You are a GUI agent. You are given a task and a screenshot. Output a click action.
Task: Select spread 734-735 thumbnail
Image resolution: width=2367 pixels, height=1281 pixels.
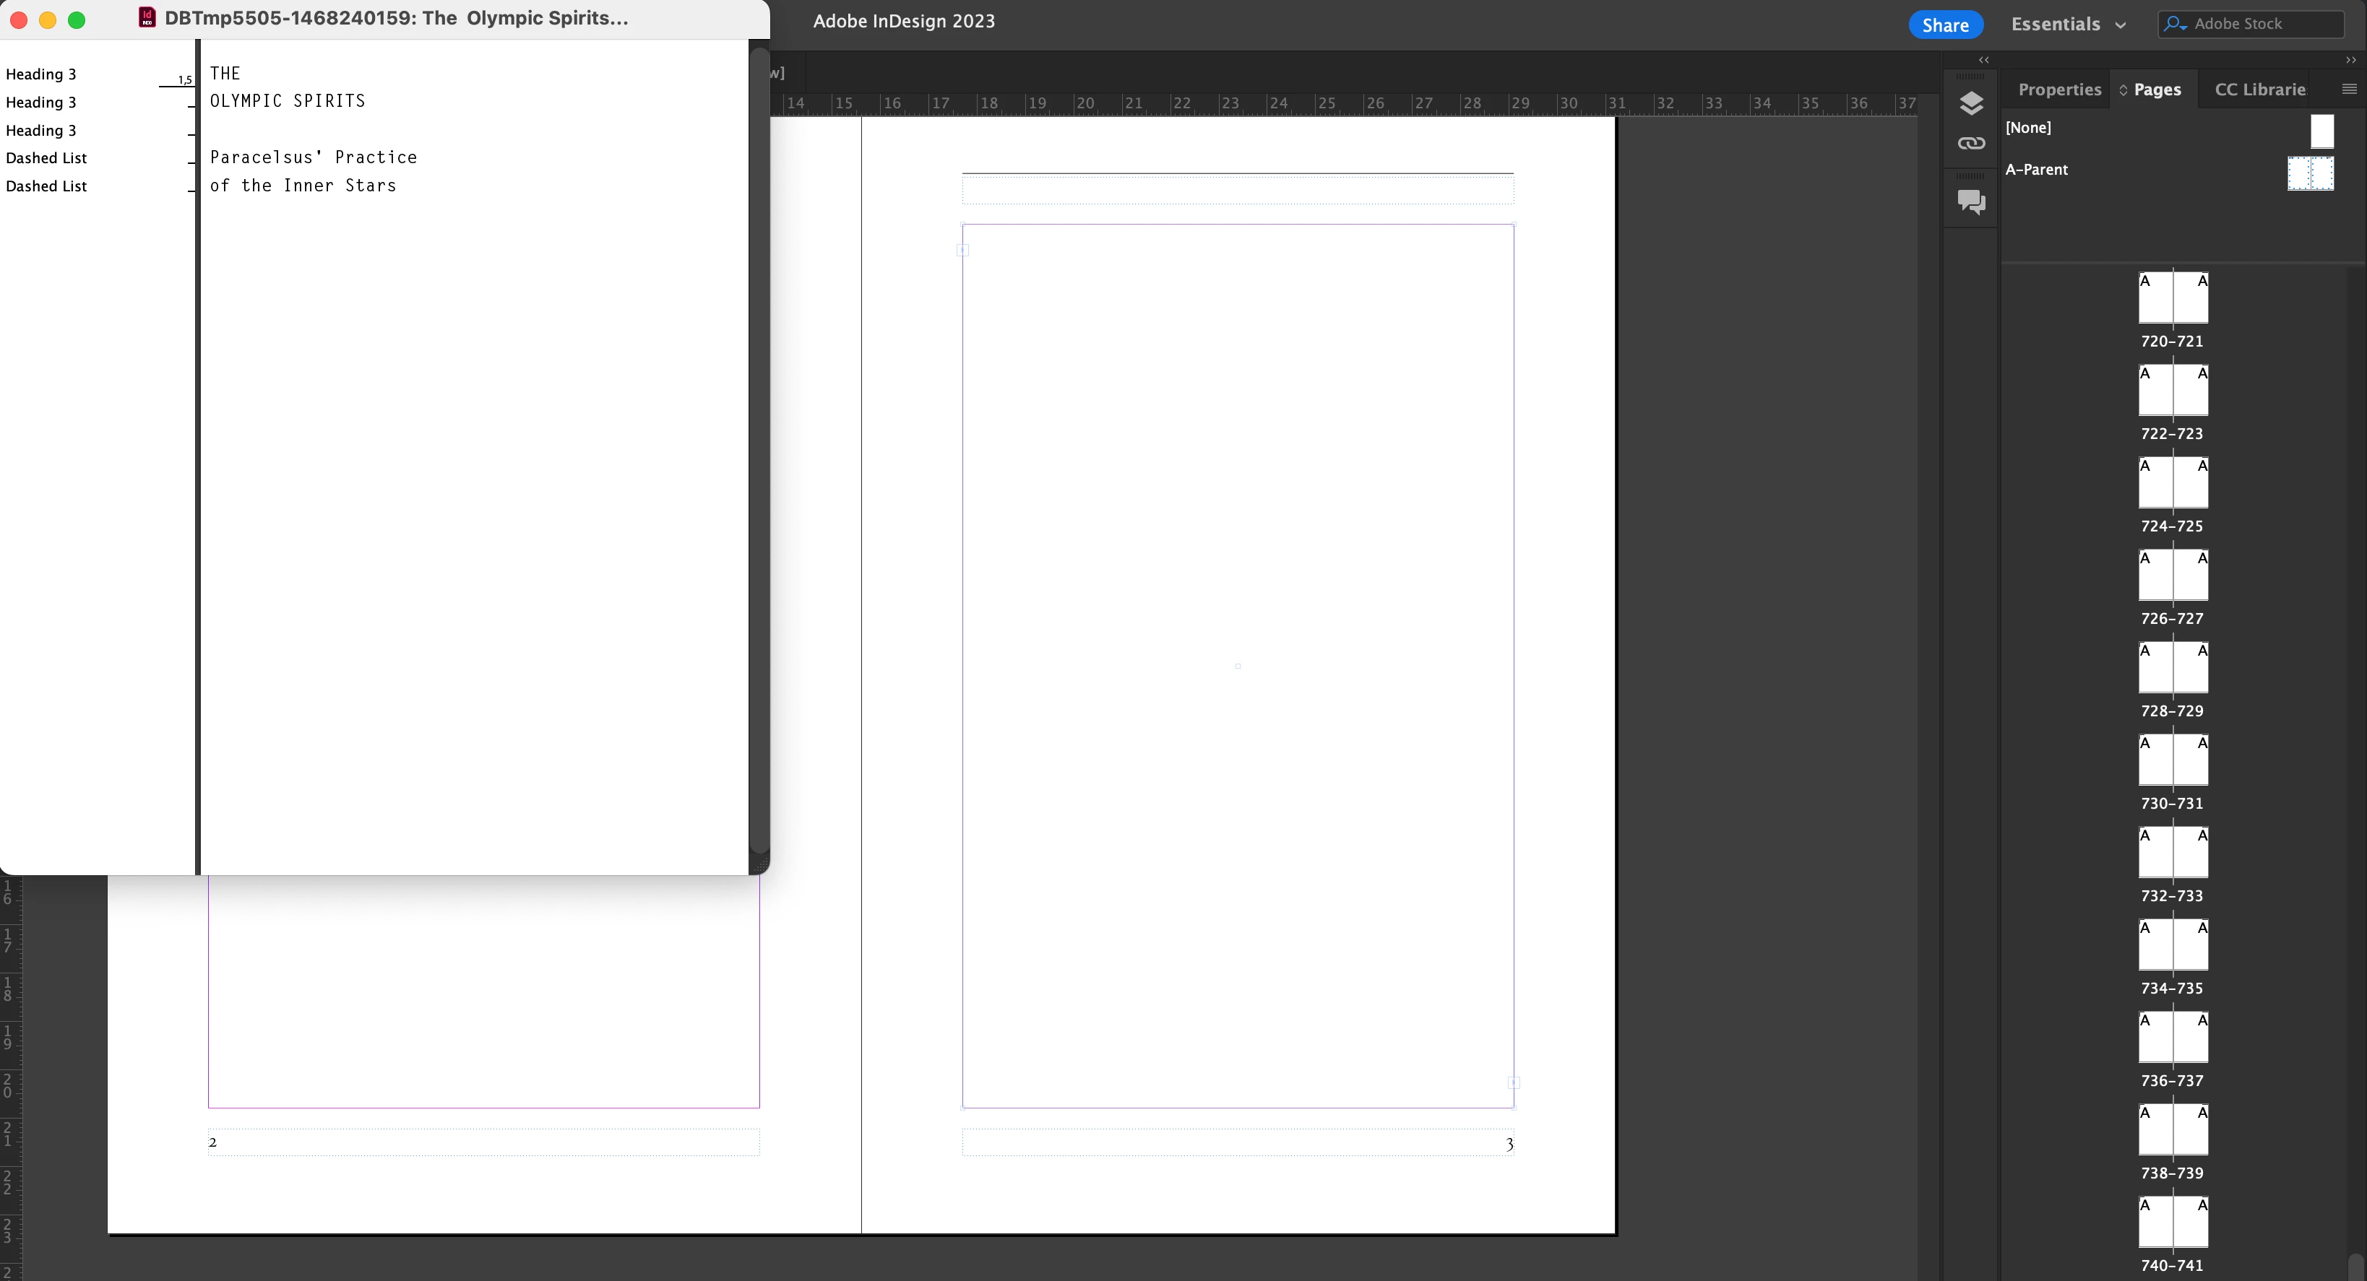coord(2172,945)
